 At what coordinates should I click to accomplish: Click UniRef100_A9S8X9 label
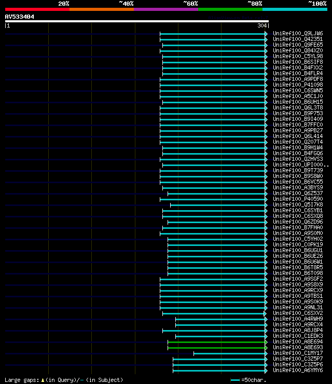point(298,284)
